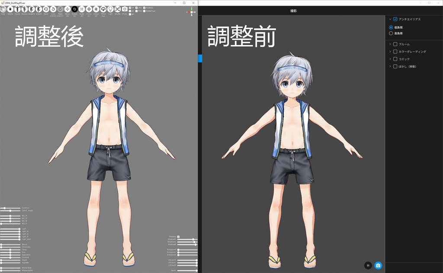Screen dimensions: 443x273
Task: Open VRoid Hub cloud icon
Action: point(103,9)
